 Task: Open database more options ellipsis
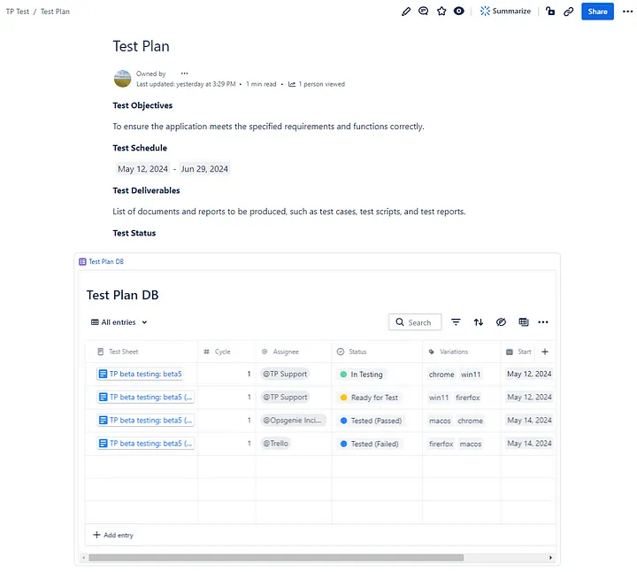point(543,322)
